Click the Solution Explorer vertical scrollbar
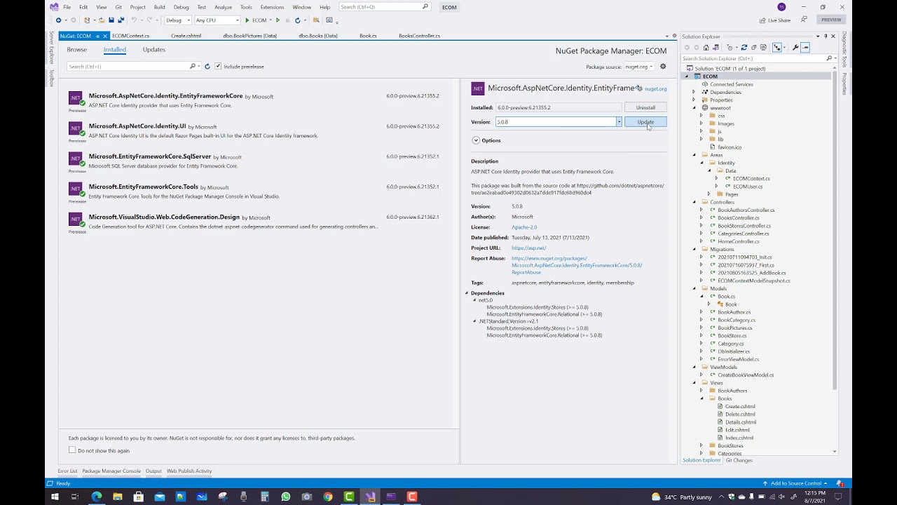 click(x=835, y=231)
